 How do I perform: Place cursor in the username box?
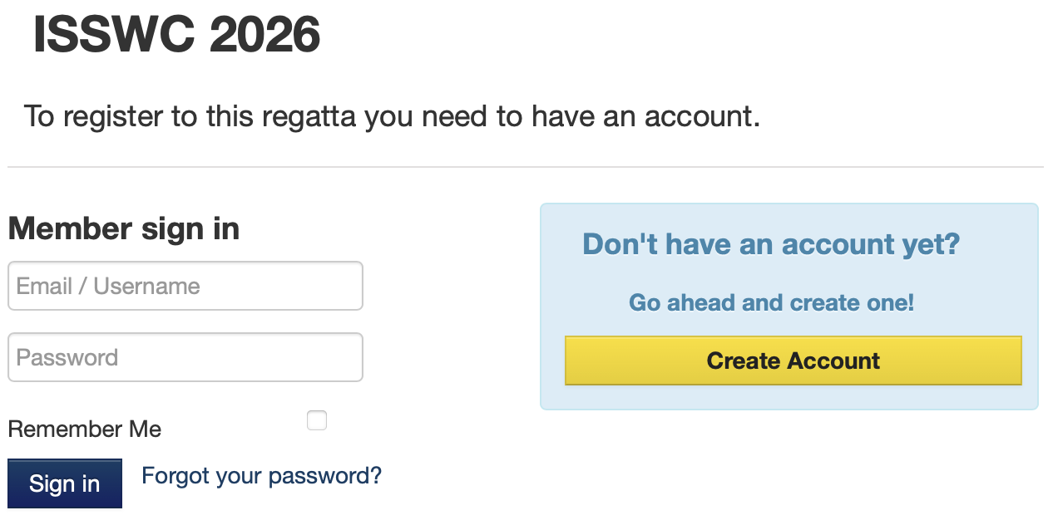(185, 286)
